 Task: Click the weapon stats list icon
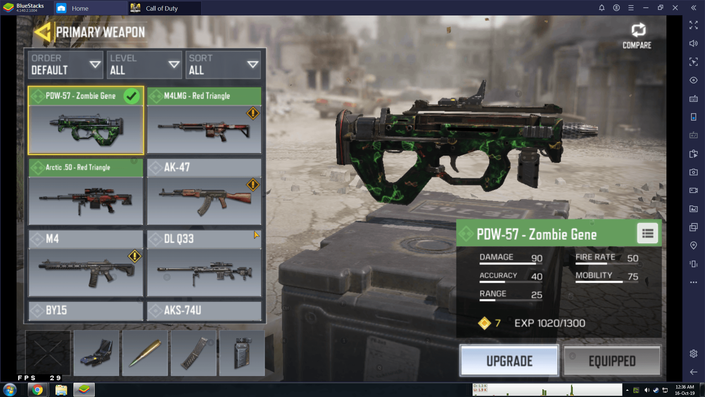pos(648,234)
